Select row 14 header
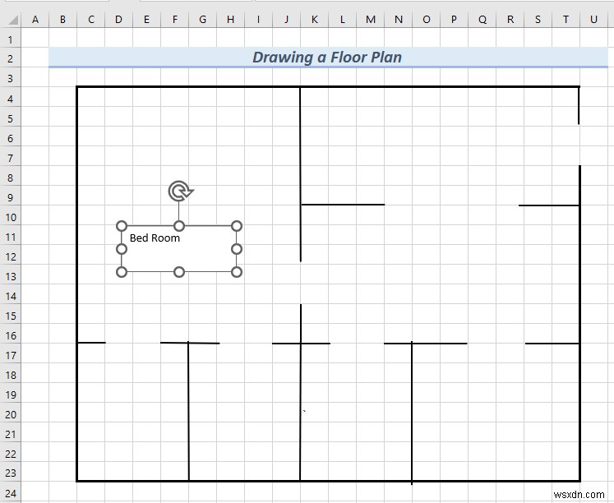Image resolution: width=614 pixels, height=503 pixels. [x=10, y=296]
